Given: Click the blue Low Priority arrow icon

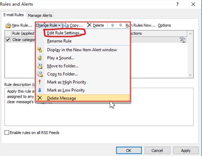Looking at the screenshot, I should coord(39,90).
